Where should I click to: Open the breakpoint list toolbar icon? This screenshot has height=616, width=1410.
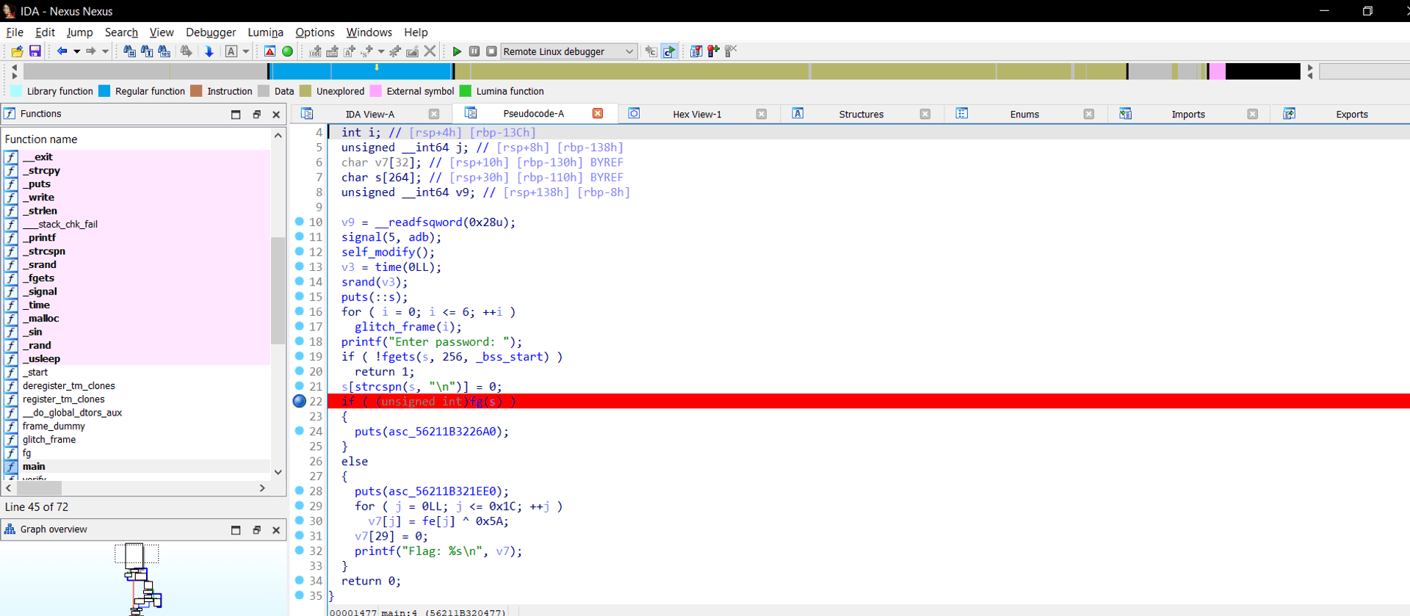(x=696, y=51)
